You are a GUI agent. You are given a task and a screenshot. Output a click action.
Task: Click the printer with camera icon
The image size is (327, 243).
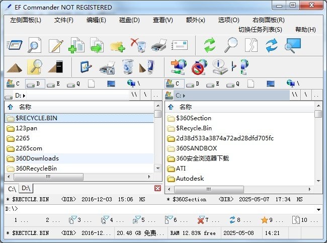click(x=107, y=68)
